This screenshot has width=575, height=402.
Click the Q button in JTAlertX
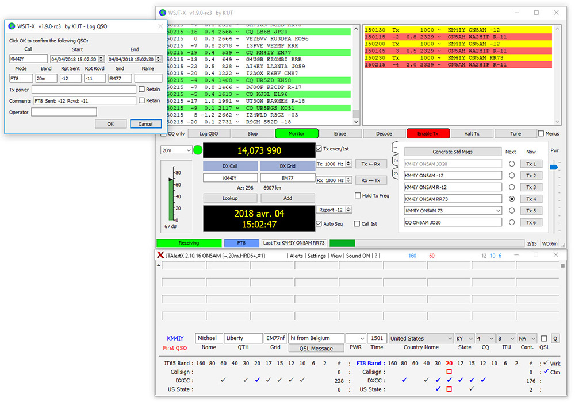(x=555, y=338)
